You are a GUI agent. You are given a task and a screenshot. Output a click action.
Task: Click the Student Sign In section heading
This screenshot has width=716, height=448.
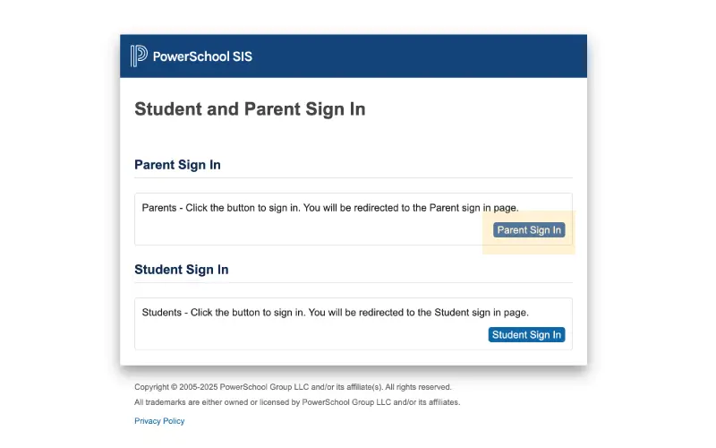(x=182, y=270)
